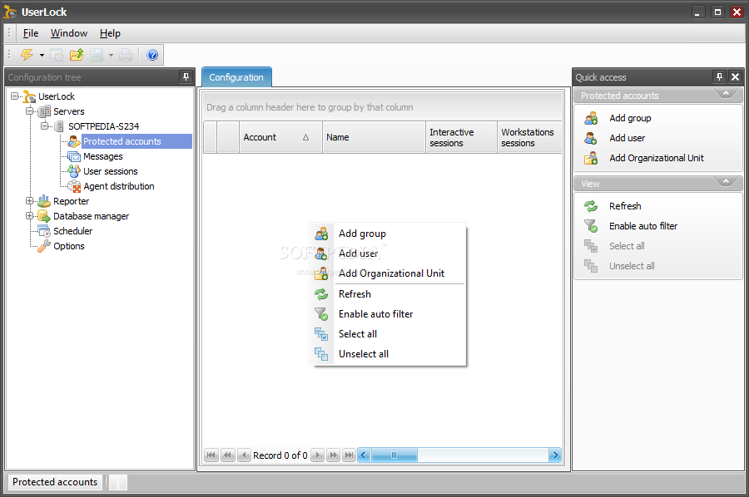
Task: Click Enable auto filter in Quick access
Action: click(643, 226)
